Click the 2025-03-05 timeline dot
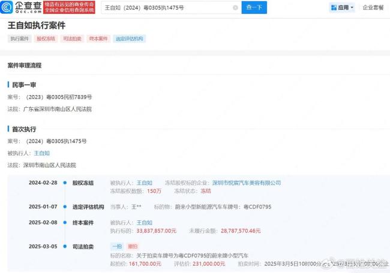This screenshot has height=273, width=390. click(65, 247)
